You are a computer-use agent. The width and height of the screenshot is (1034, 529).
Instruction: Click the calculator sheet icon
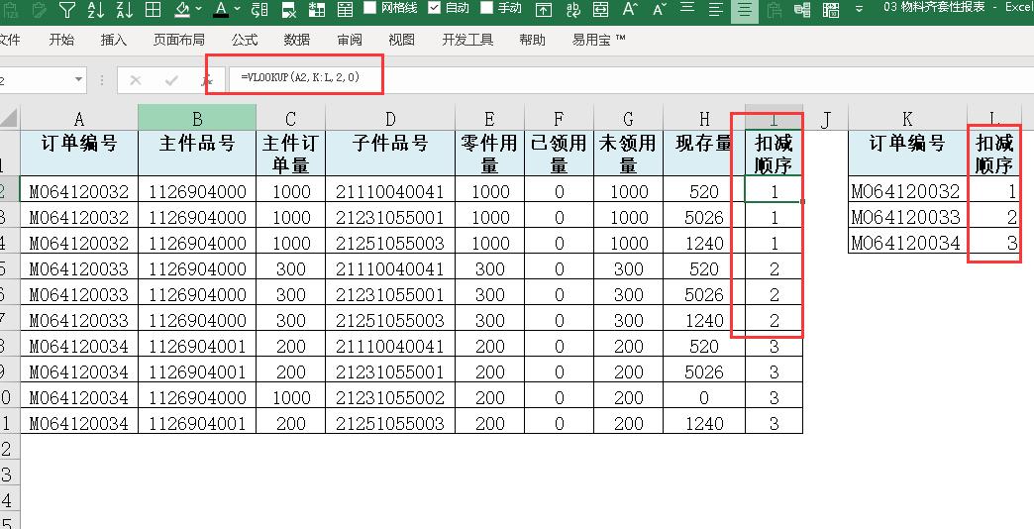pos(345,9)
